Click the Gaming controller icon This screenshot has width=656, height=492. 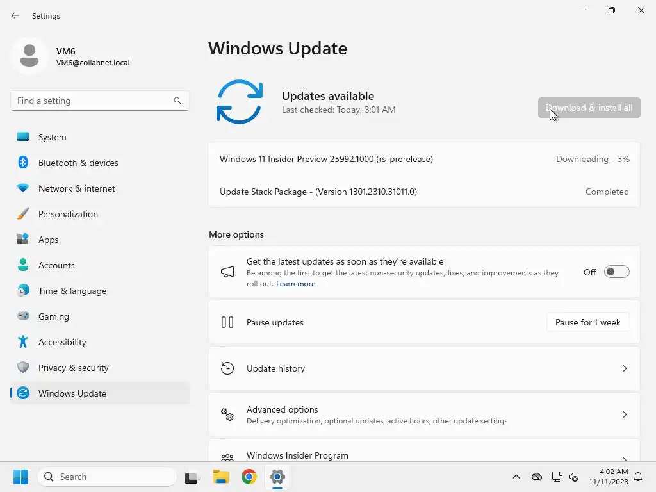click(23, 316)
